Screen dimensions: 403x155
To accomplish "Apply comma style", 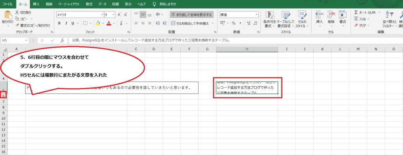I will point(240,23).
